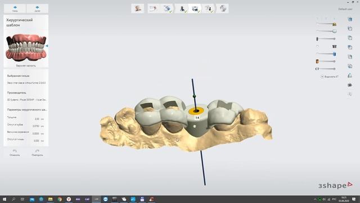The width and height of the screenshot is (360, 203).
Task: Adjust the white teeth visibility slider
Action: 326,31
